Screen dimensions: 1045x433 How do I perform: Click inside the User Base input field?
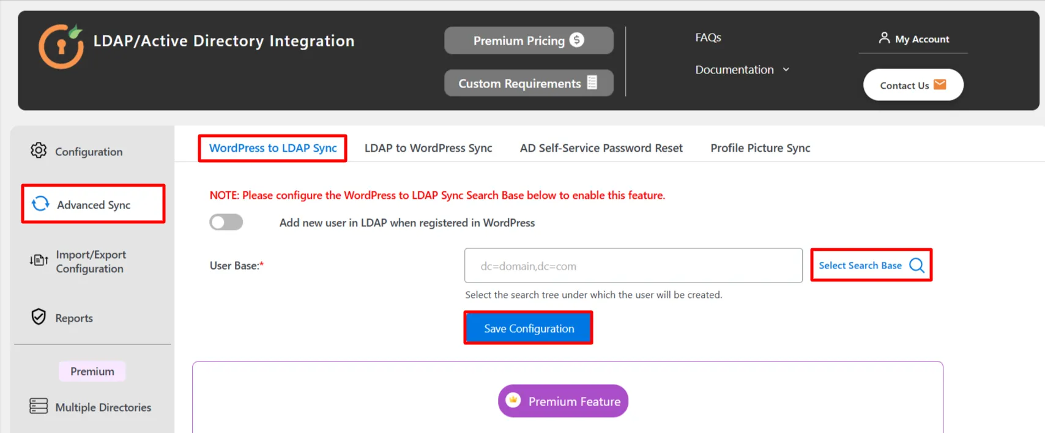click(x=633, y=265)
